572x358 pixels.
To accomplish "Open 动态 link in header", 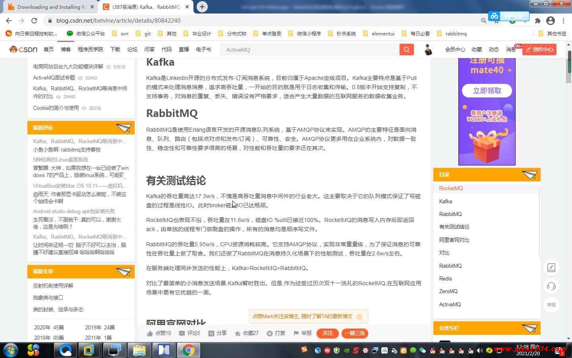I will click(493, 49).
